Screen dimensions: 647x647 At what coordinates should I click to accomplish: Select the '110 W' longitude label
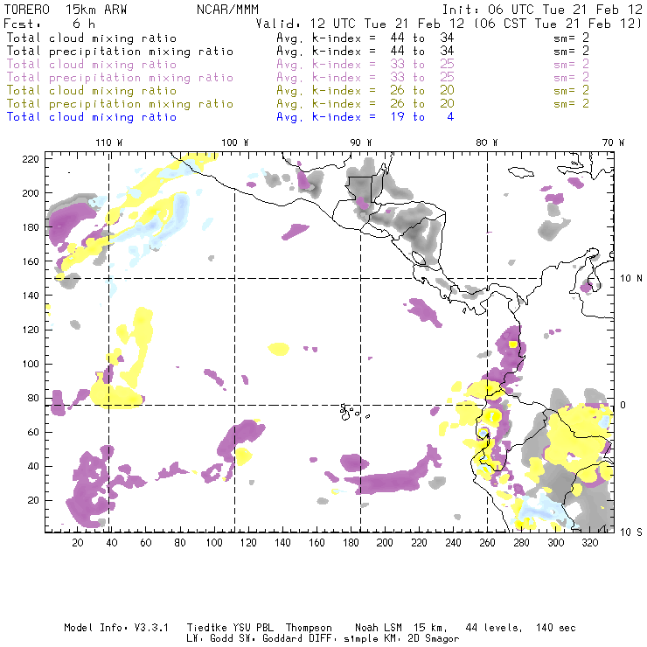click(x=109, y=143)
